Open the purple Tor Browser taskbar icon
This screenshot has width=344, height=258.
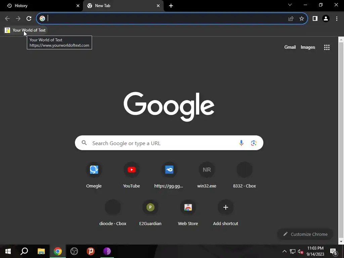click(x=107, y=251)
